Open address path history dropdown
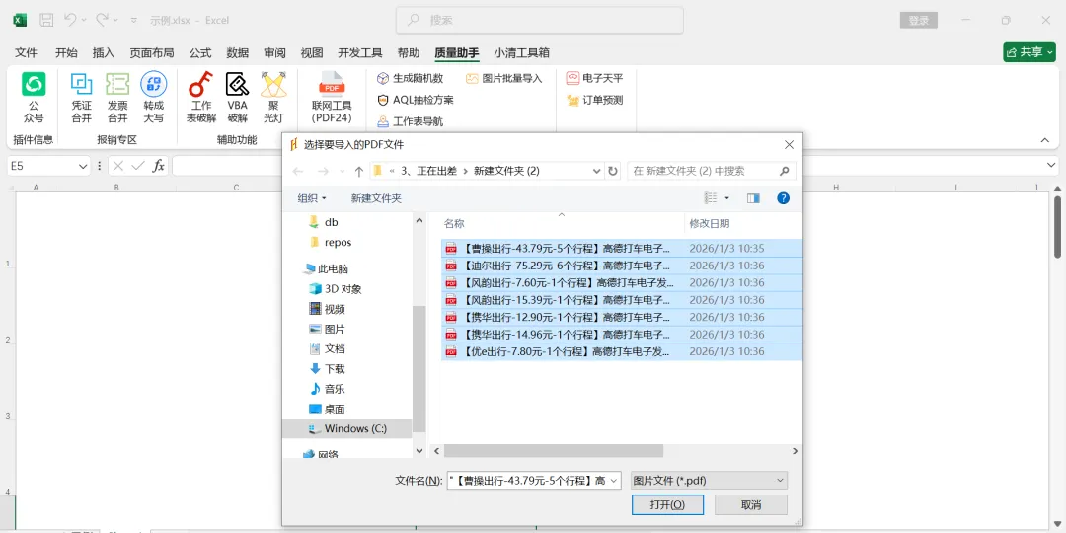Viewport: 1066px width, 533px height. 597,172
